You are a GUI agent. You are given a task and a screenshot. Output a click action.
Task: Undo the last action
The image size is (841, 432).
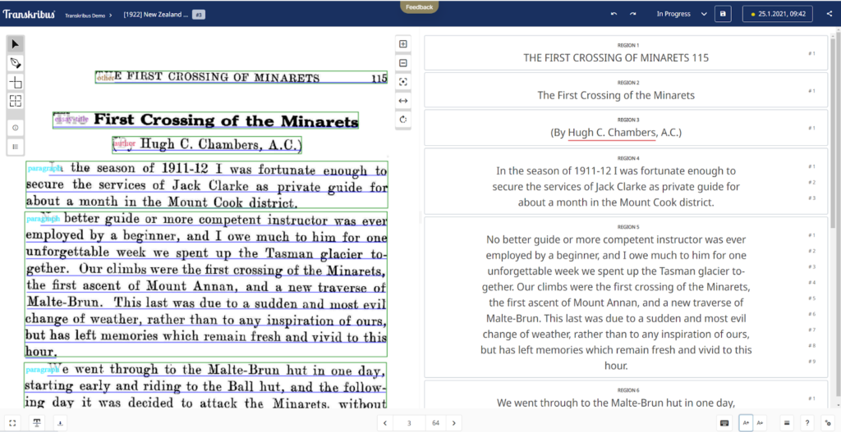[x=614, y=14]
